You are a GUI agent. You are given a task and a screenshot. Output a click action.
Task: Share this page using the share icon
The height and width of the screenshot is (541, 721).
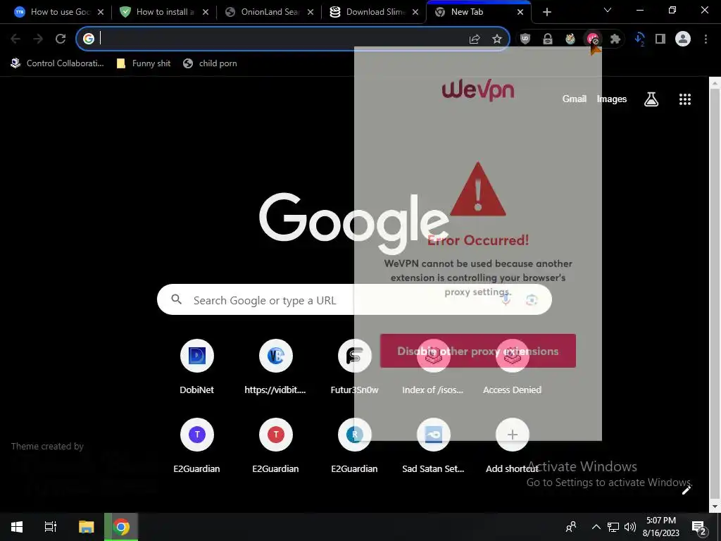pos(475,39)
